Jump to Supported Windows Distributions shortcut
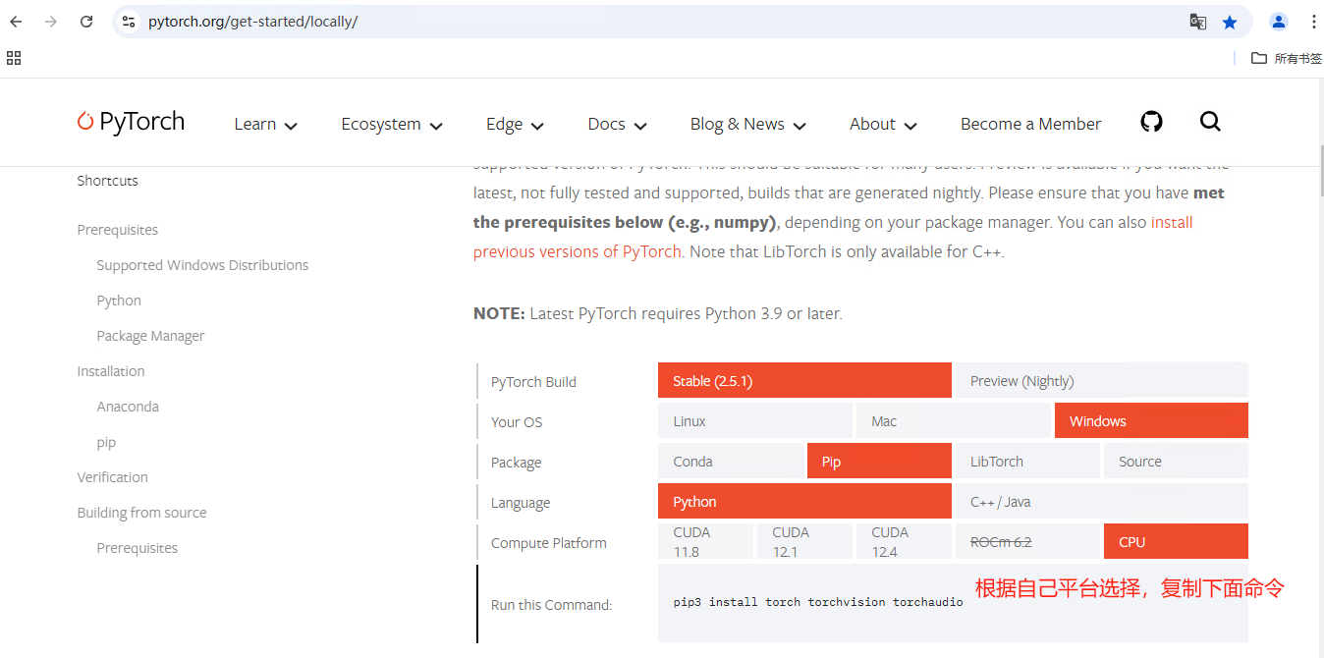Image resolution: width=1324 pixels, height=658 pixels. click(x=202, y=265)
